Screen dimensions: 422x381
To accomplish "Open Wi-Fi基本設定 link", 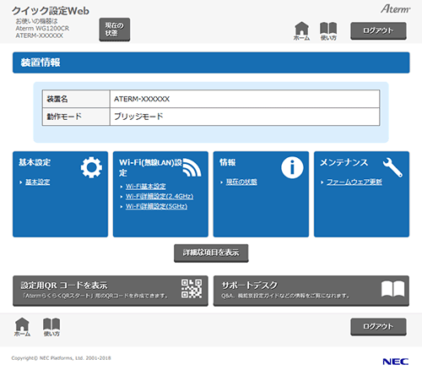I will (x=146, y=187).
